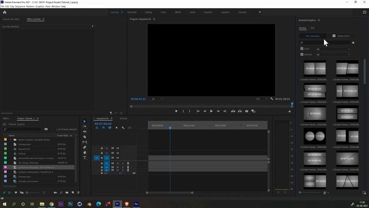Select circle two-screen frames template thumbnail

pos(315,136)
